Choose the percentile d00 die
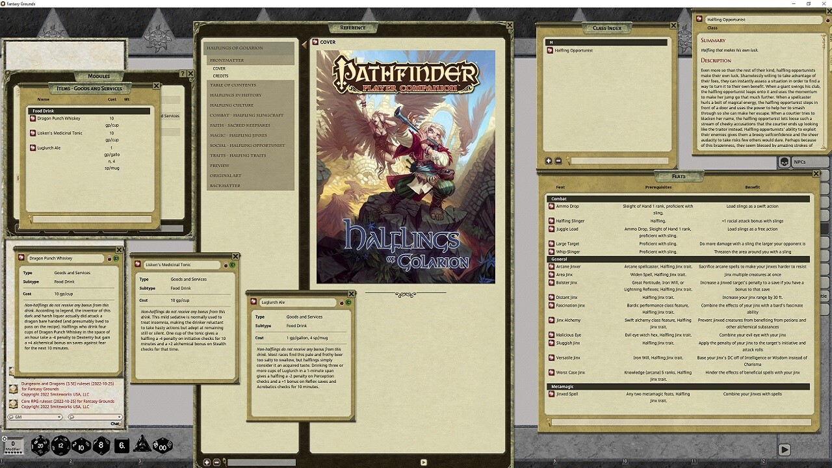Image resolution: width=832 pixels, height=468 pixels. pyautogui.click(x=162, y=445)
